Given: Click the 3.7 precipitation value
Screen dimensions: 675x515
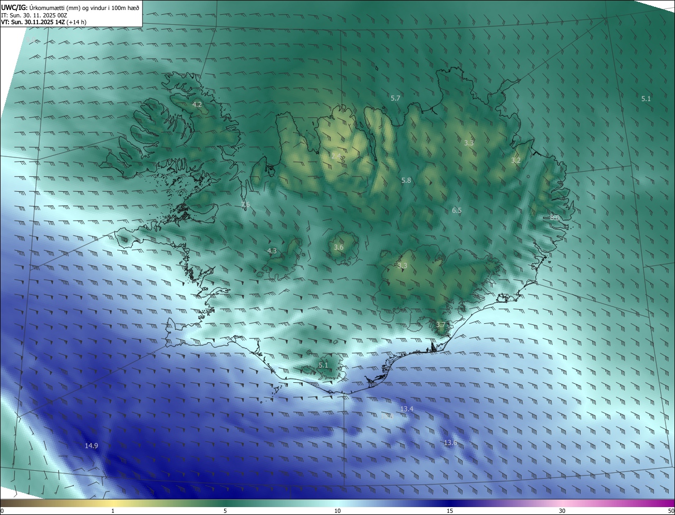Looking at the screenshot, I should pos(441,324).
